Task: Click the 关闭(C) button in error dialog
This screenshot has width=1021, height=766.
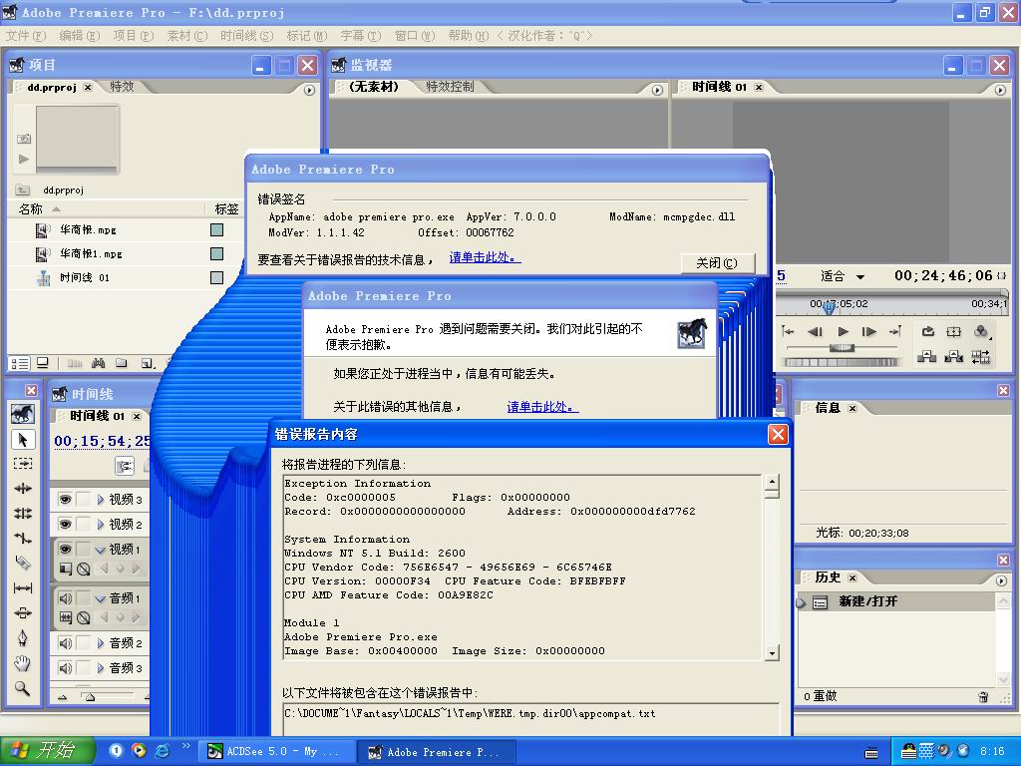Action: [x=718, y=262]
